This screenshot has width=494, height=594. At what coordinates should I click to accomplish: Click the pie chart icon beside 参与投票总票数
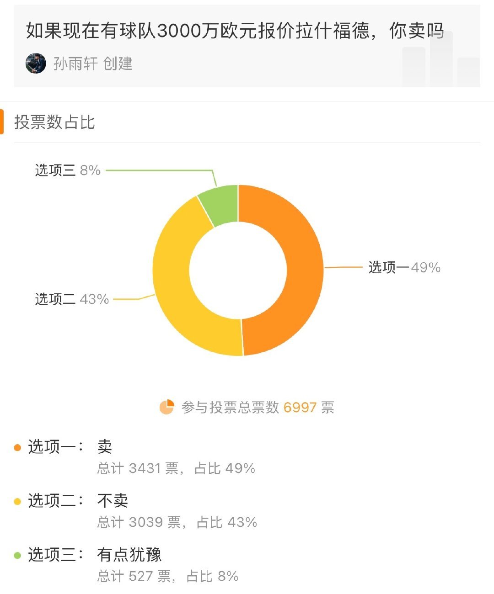(167, 407)
